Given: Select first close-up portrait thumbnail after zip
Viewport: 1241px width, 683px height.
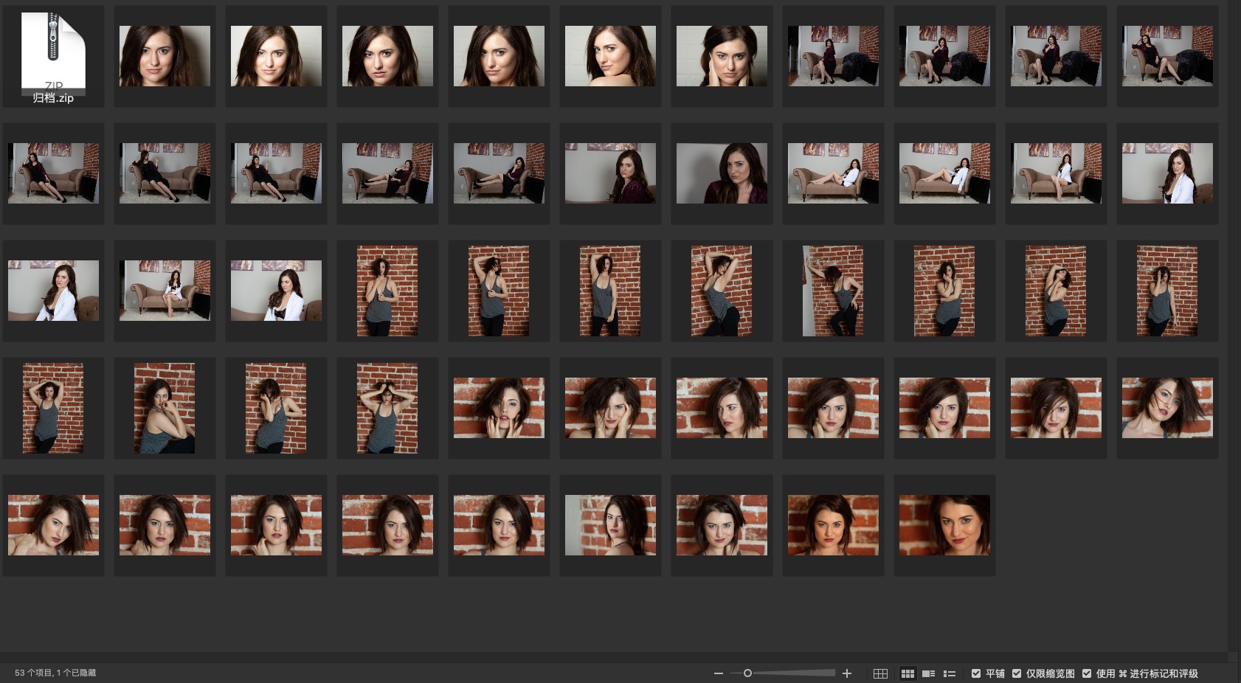Looking at the screenshot, I should pyautogui.click(x=165, y=56).
